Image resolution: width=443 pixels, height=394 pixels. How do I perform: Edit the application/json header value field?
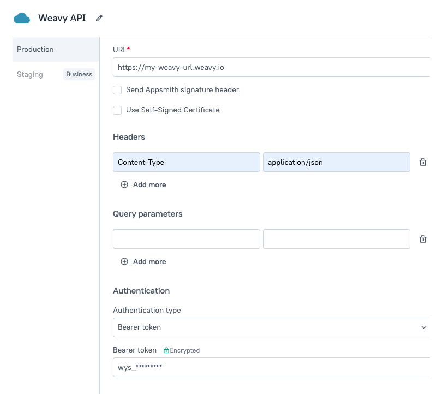pos(337,162)
